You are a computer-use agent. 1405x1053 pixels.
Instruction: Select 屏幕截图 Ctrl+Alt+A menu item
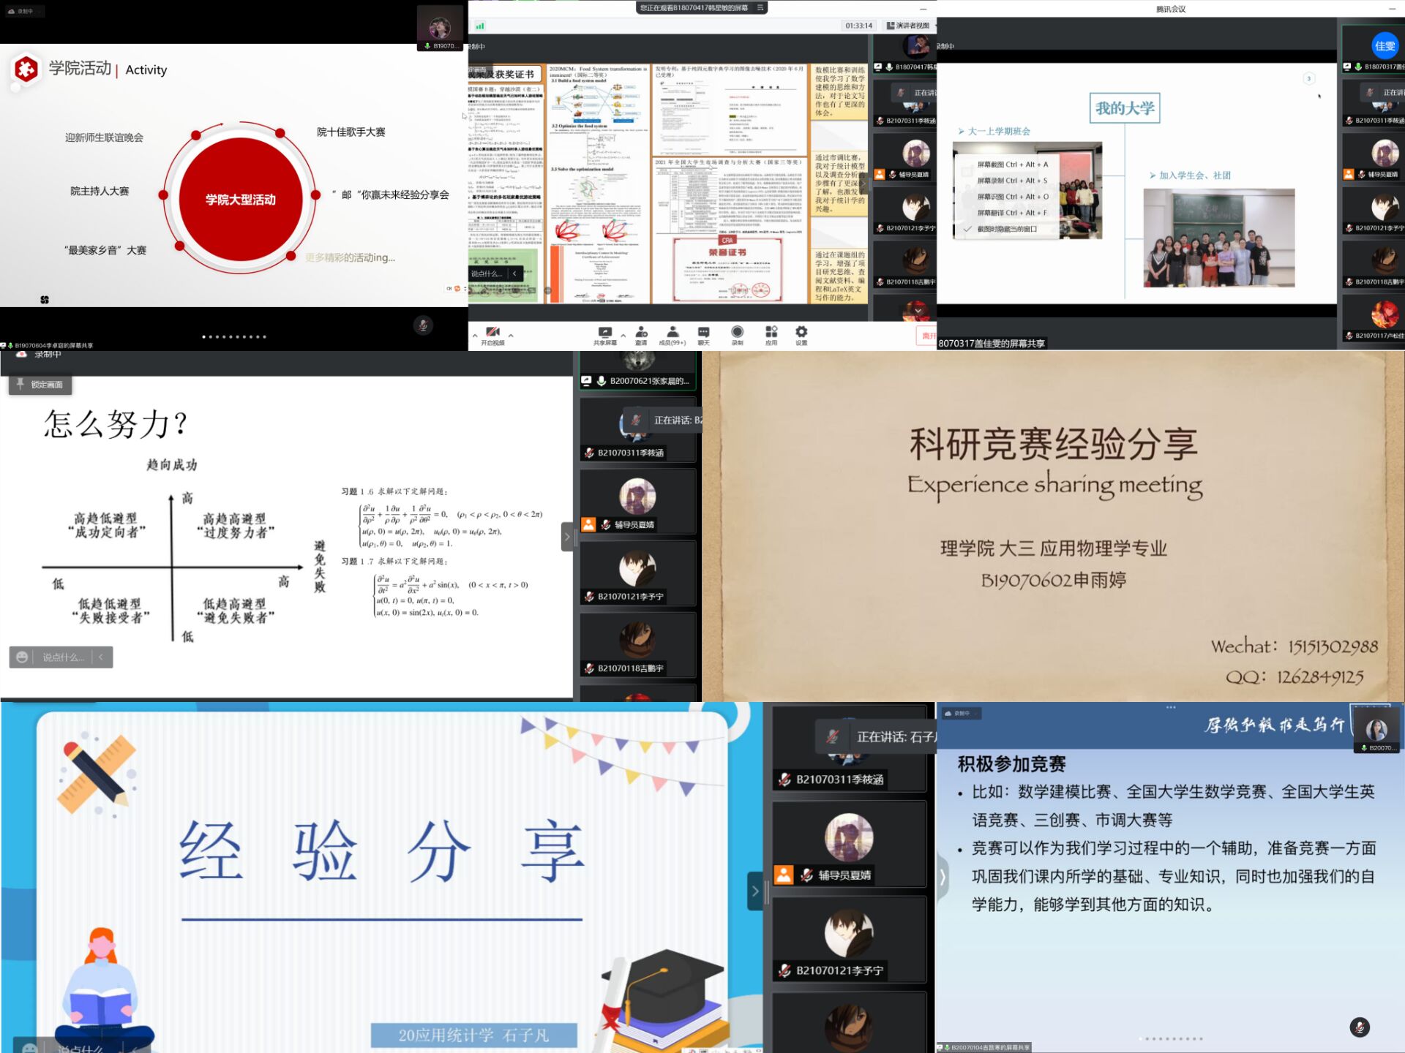coord(1012,165)
